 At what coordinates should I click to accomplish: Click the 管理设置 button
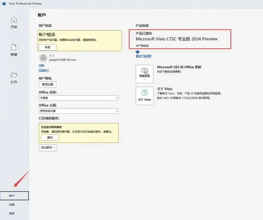point(48,84)
